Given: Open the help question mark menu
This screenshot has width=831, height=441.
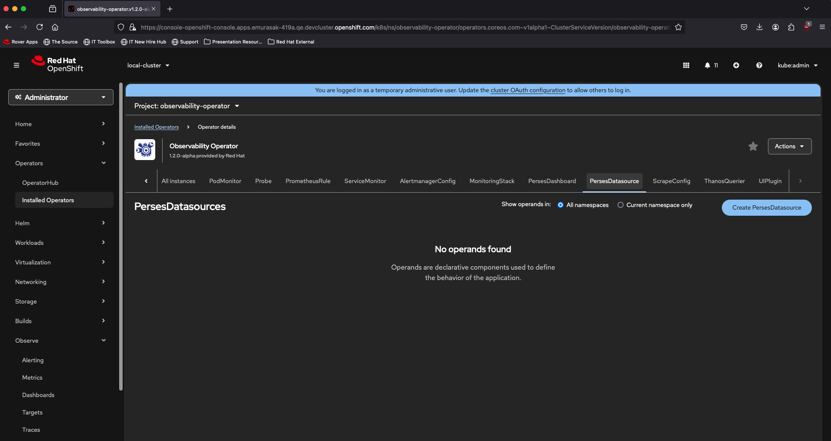Looking at the screenshot, I should 759,65.
